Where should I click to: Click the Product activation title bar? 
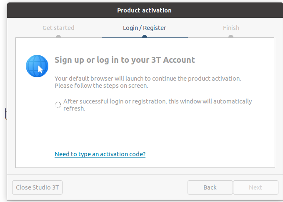coord(144,10)
